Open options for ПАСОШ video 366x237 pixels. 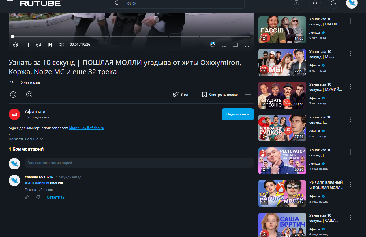350,21
